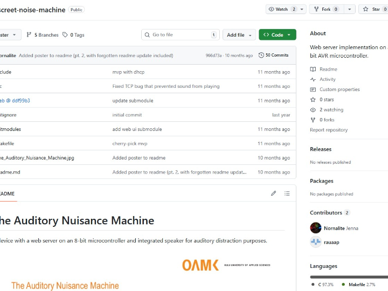Click the languages color bar
The height and width of the screenshot is (291, 388).
349,277
